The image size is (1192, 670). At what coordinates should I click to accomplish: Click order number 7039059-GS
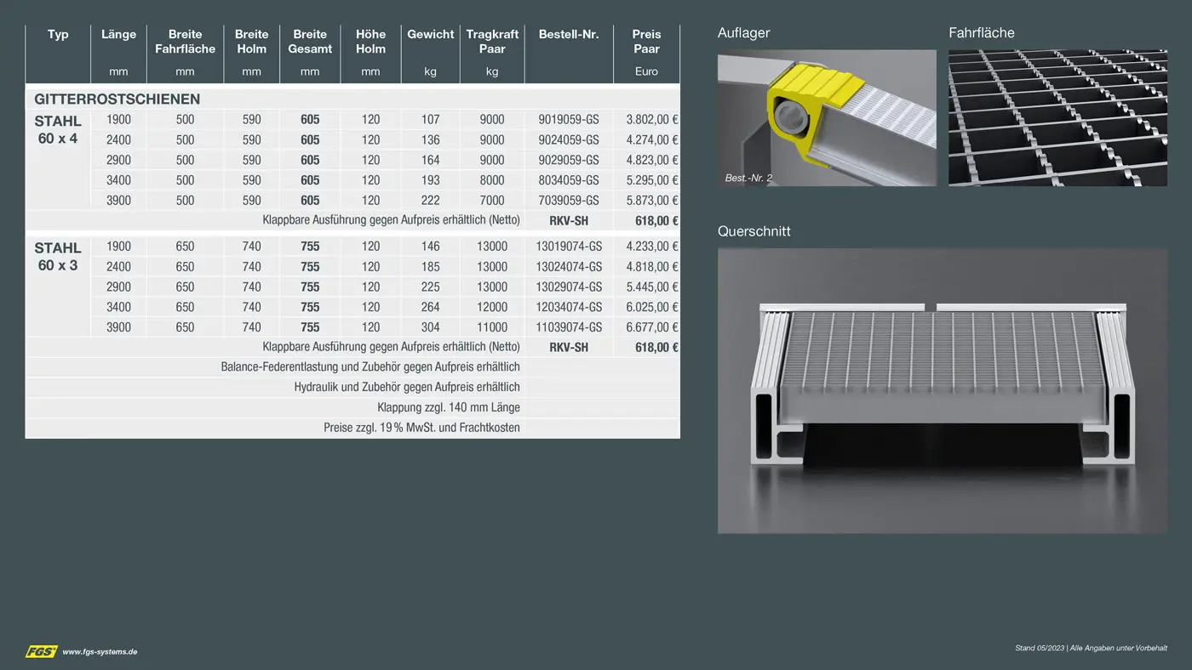(x=569, y=201)
